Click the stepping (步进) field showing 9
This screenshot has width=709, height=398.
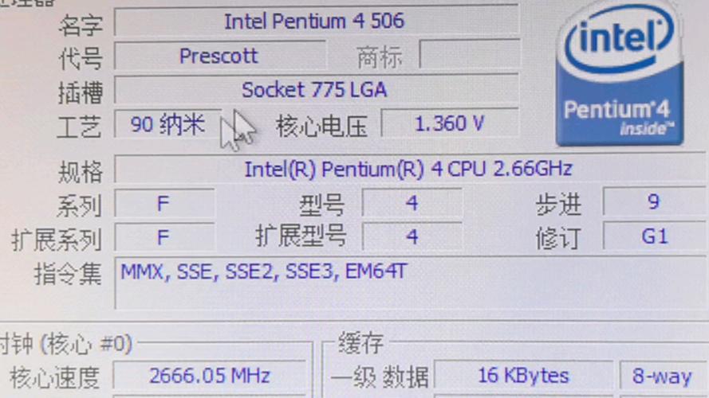click(x=654, y=201)
